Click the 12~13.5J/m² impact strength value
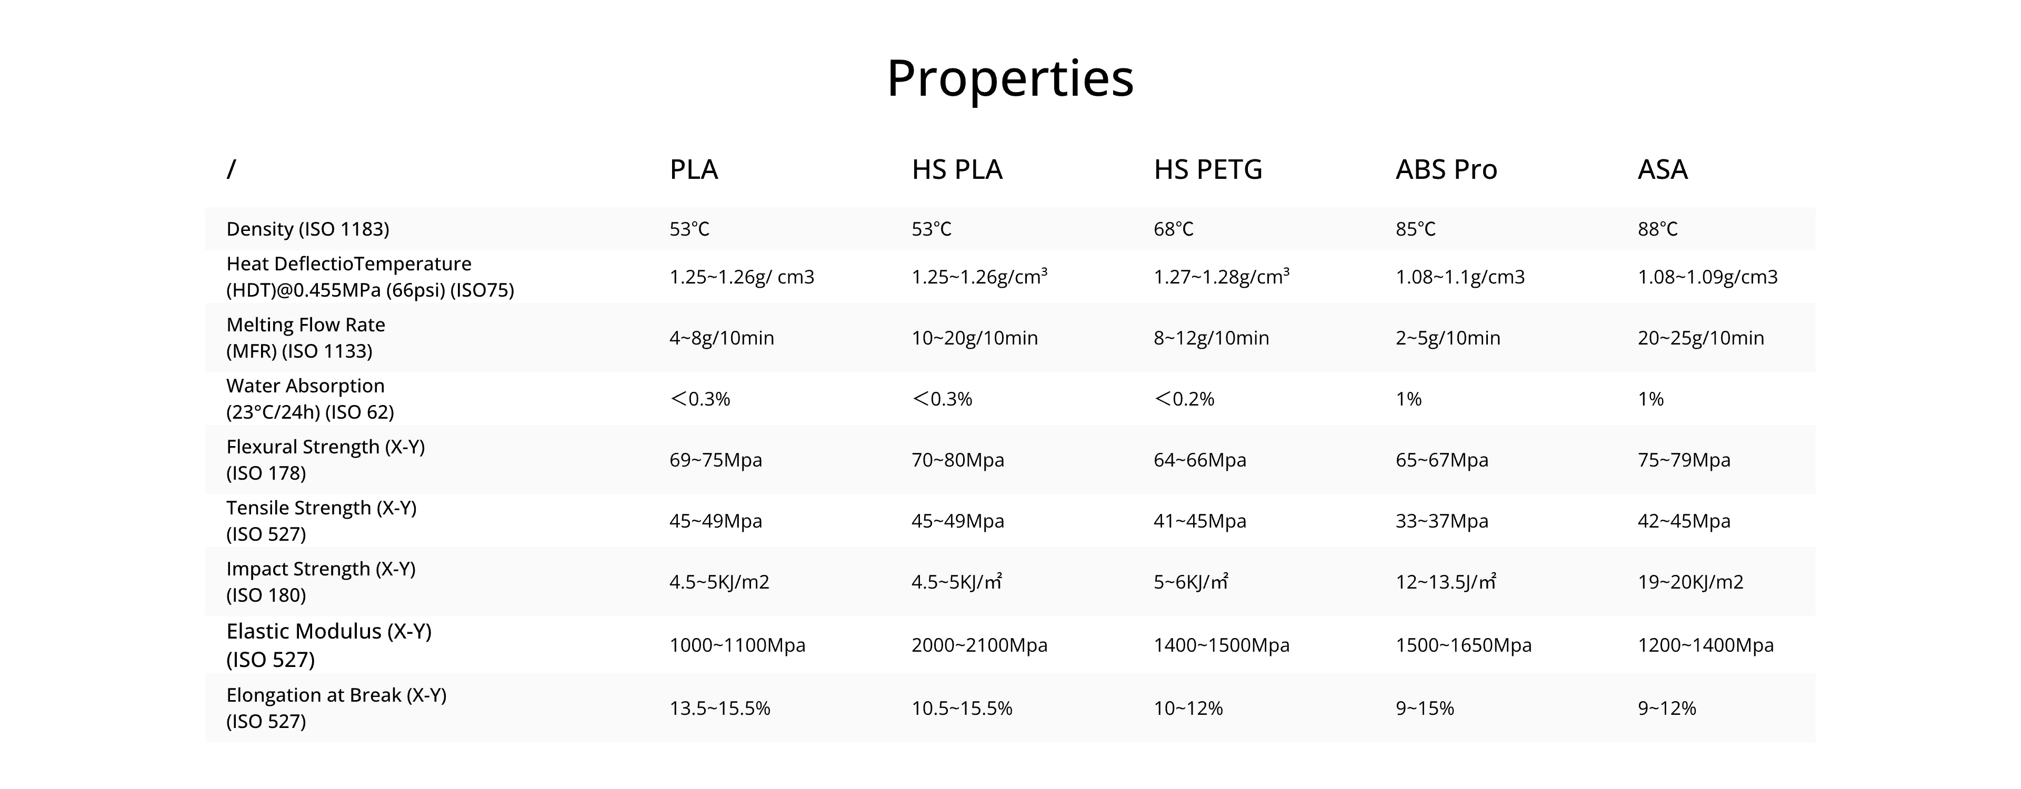The image size is (2021, 789). (1445, 582)
